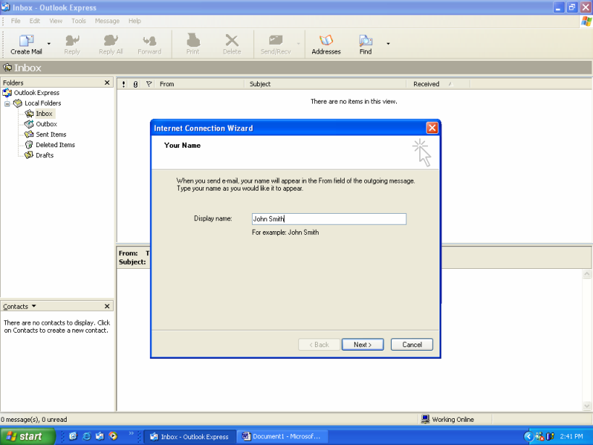Click the Working Online status icon
This screenshot has height=445, width=593.
coord(426,419)
